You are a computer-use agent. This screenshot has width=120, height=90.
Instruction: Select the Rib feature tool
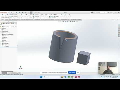(51, 14)
